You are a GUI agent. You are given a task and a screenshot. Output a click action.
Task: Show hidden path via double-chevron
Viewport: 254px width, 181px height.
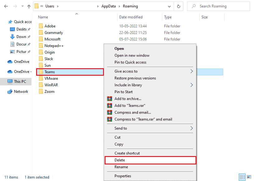[42, 6]
